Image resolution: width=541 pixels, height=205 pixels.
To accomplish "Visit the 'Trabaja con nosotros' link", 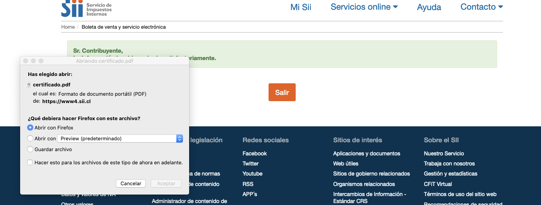I will 449,164.
